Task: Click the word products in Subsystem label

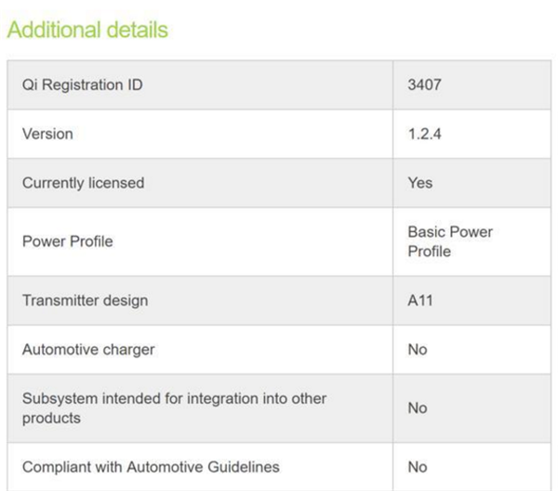Action: [51, 418]
